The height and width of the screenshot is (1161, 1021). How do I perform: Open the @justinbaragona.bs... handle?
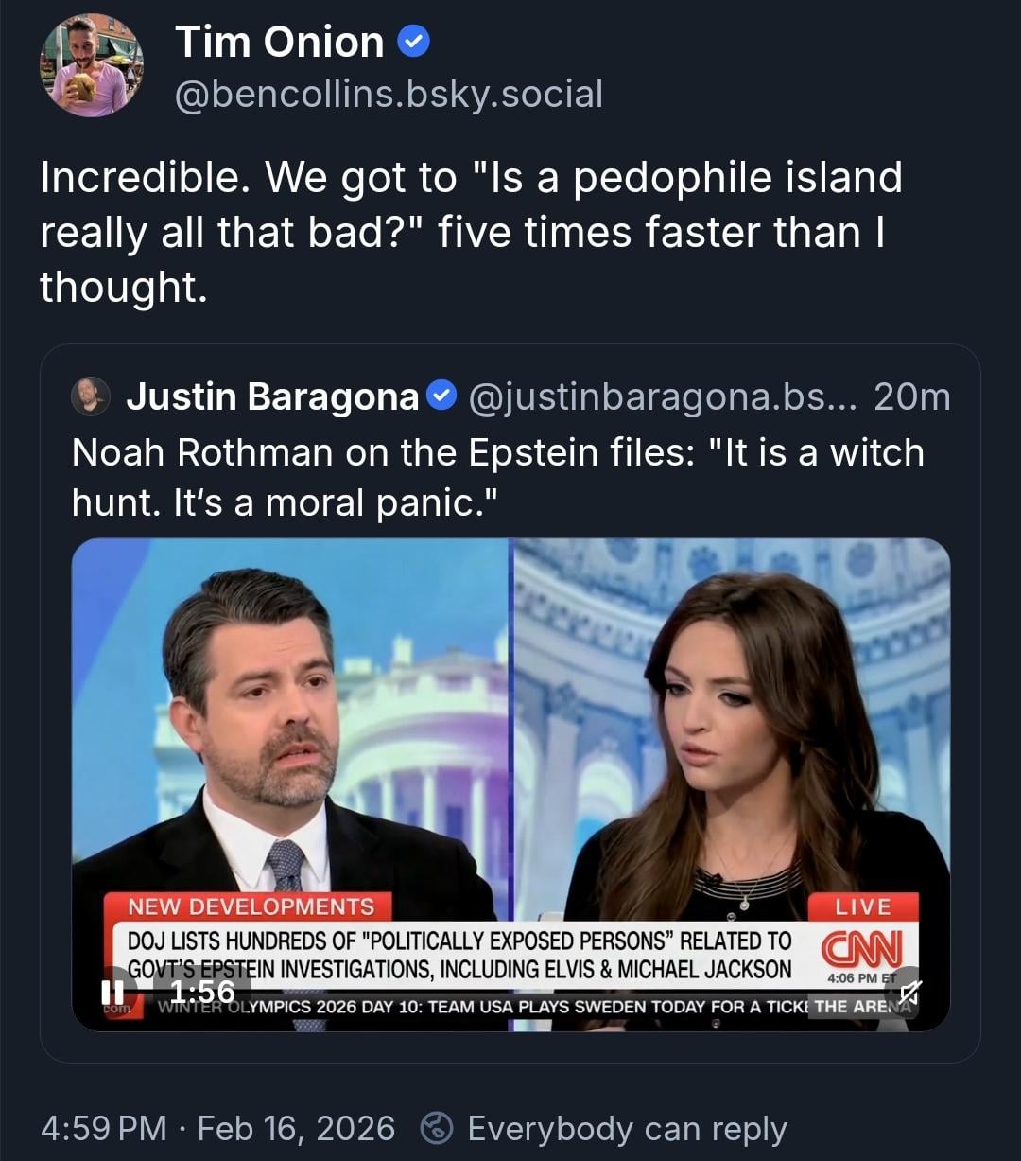pyautogui.click(x=661, y=396)
